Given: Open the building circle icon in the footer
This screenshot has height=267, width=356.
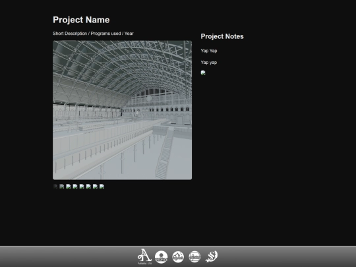Looking at the screenshot, I should [x=194, y=257].
